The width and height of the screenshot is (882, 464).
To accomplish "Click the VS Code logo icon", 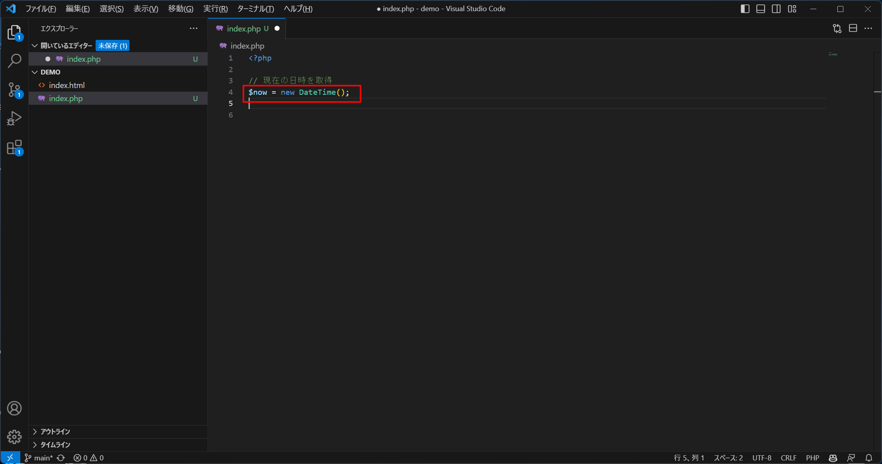I will coord(11,8).
